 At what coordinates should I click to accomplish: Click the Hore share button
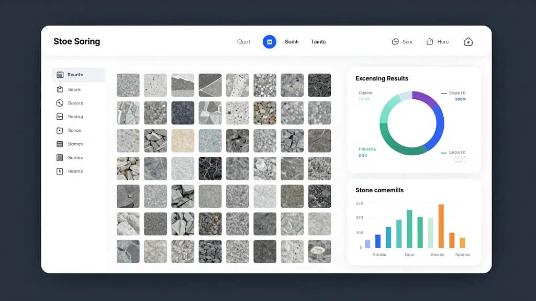tap(438, 42)
